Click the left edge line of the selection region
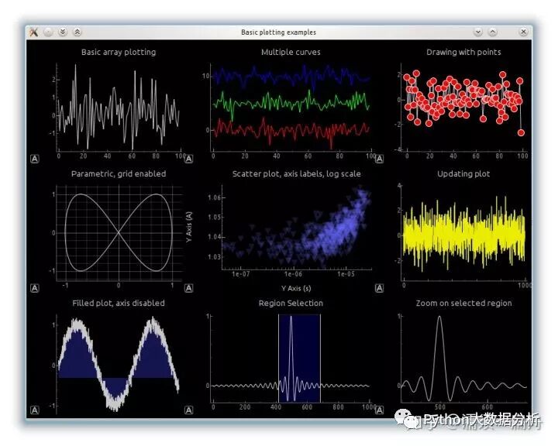Image resolution: width=558 pixels, height=446 pixels. tap(279, 359)
